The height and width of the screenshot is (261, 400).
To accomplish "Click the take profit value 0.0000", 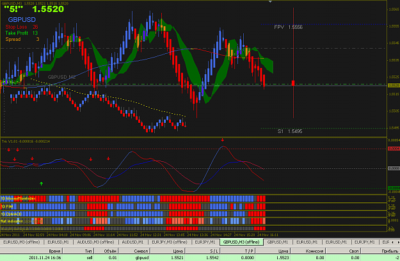I will 248,257.
